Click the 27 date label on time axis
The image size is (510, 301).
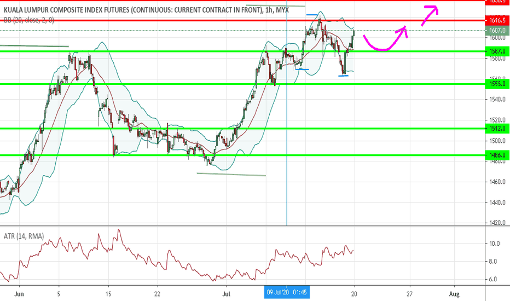click(x=409, y=294)
